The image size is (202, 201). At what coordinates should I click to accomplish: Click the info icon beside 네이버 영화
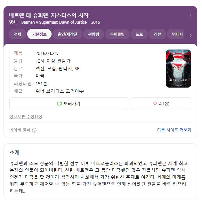click(34, 130)
